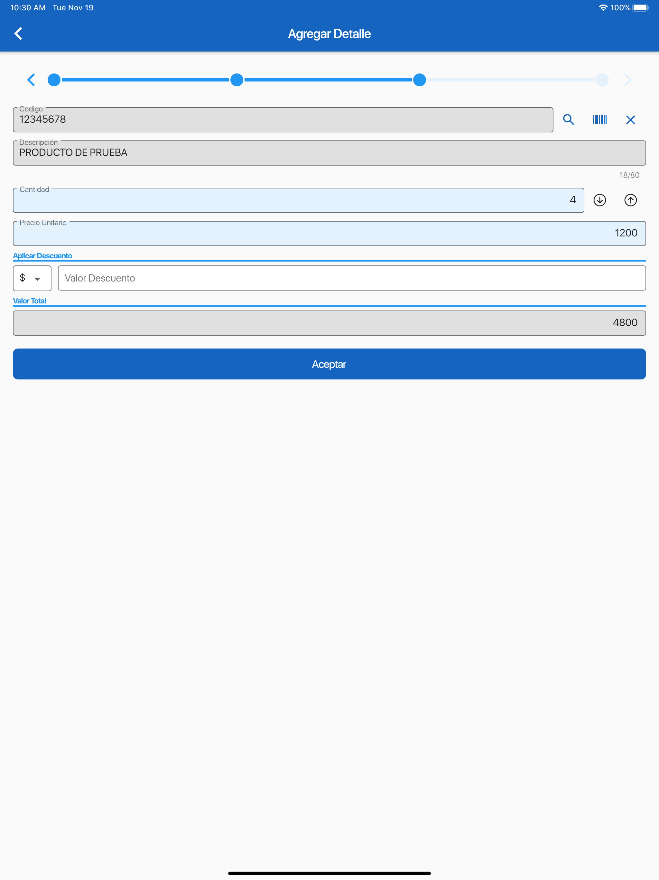Tap the Wi-Fi status icon
The image size is (659, 880).
coord(603,7)
